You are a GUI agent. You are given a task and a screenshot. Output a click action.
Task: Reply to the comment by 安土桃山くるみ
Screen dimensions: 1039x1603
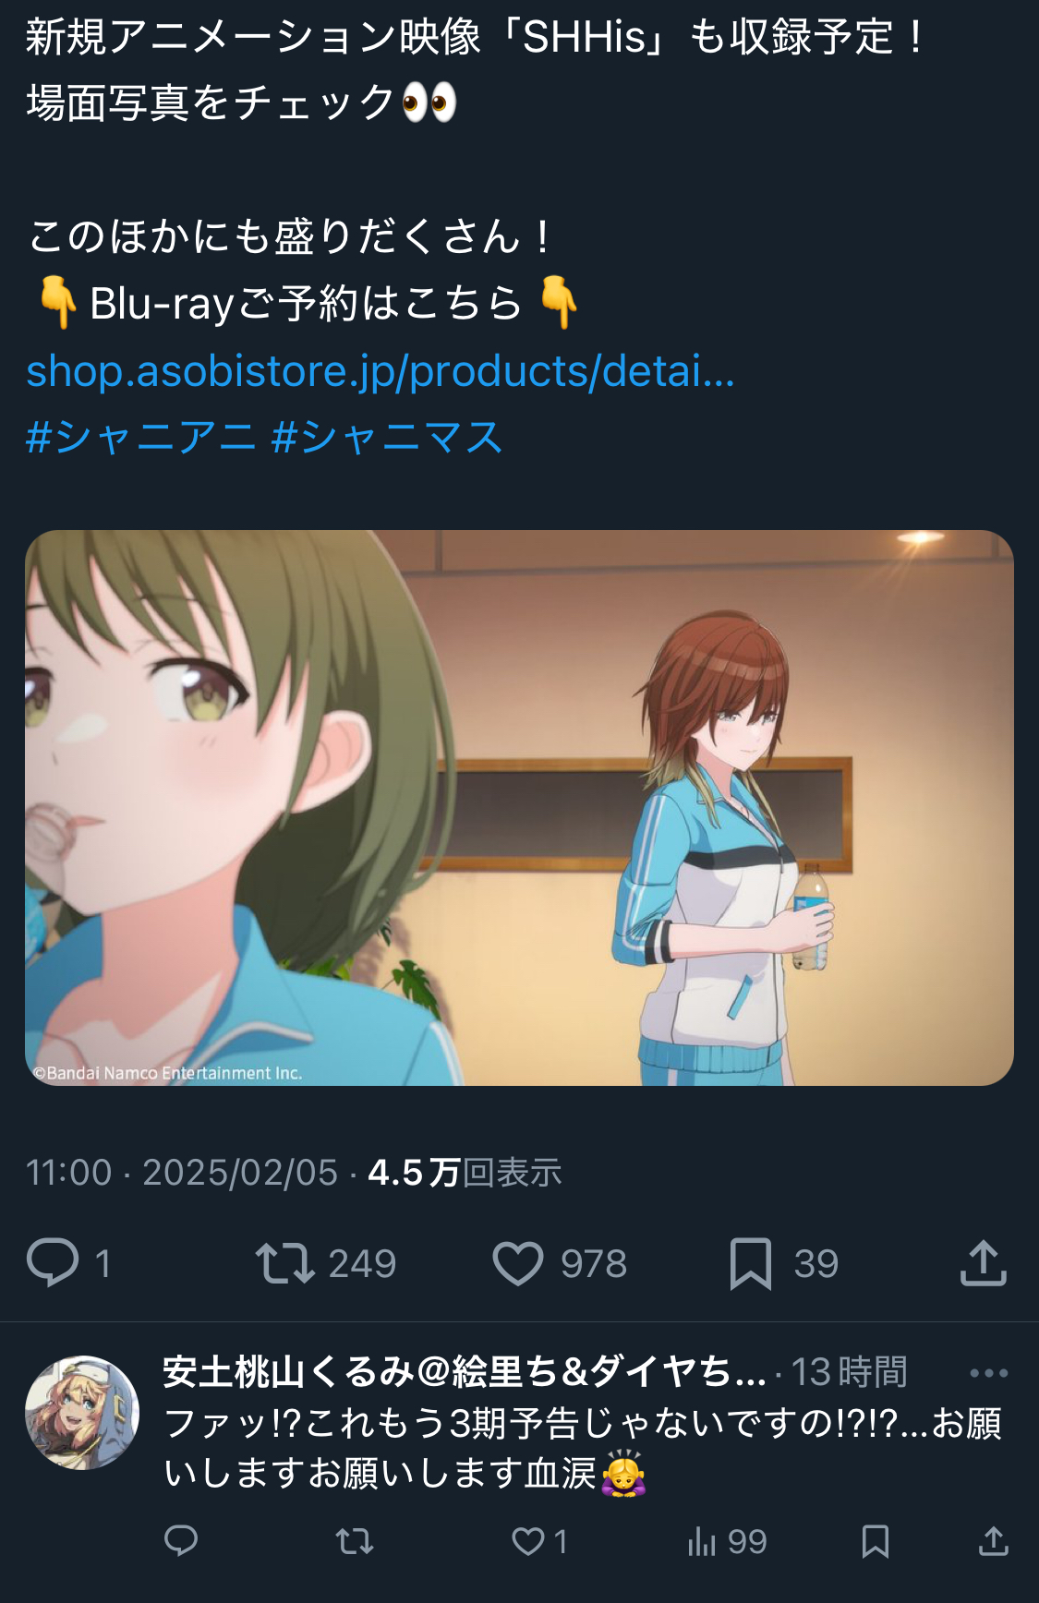click(181, 1540)
